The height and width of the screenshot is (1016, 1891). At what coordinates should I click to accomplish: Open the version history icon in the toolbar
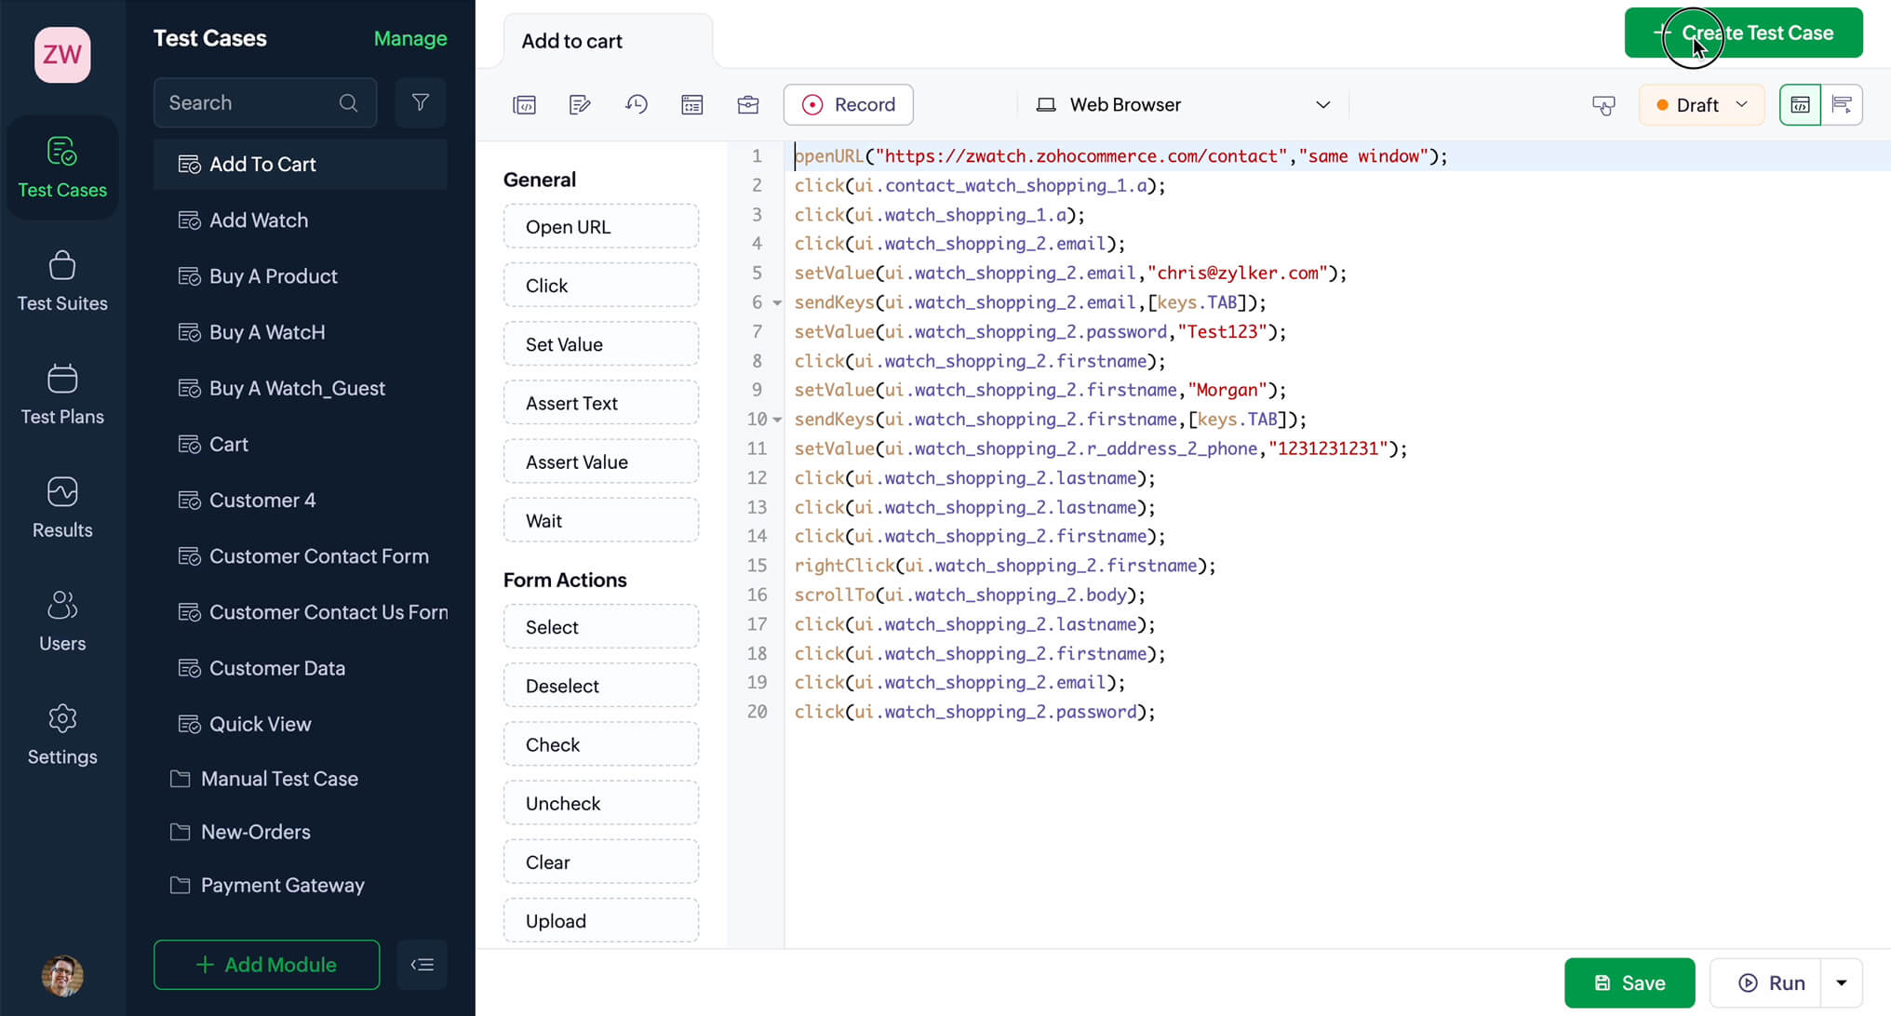tap(637, 104)
